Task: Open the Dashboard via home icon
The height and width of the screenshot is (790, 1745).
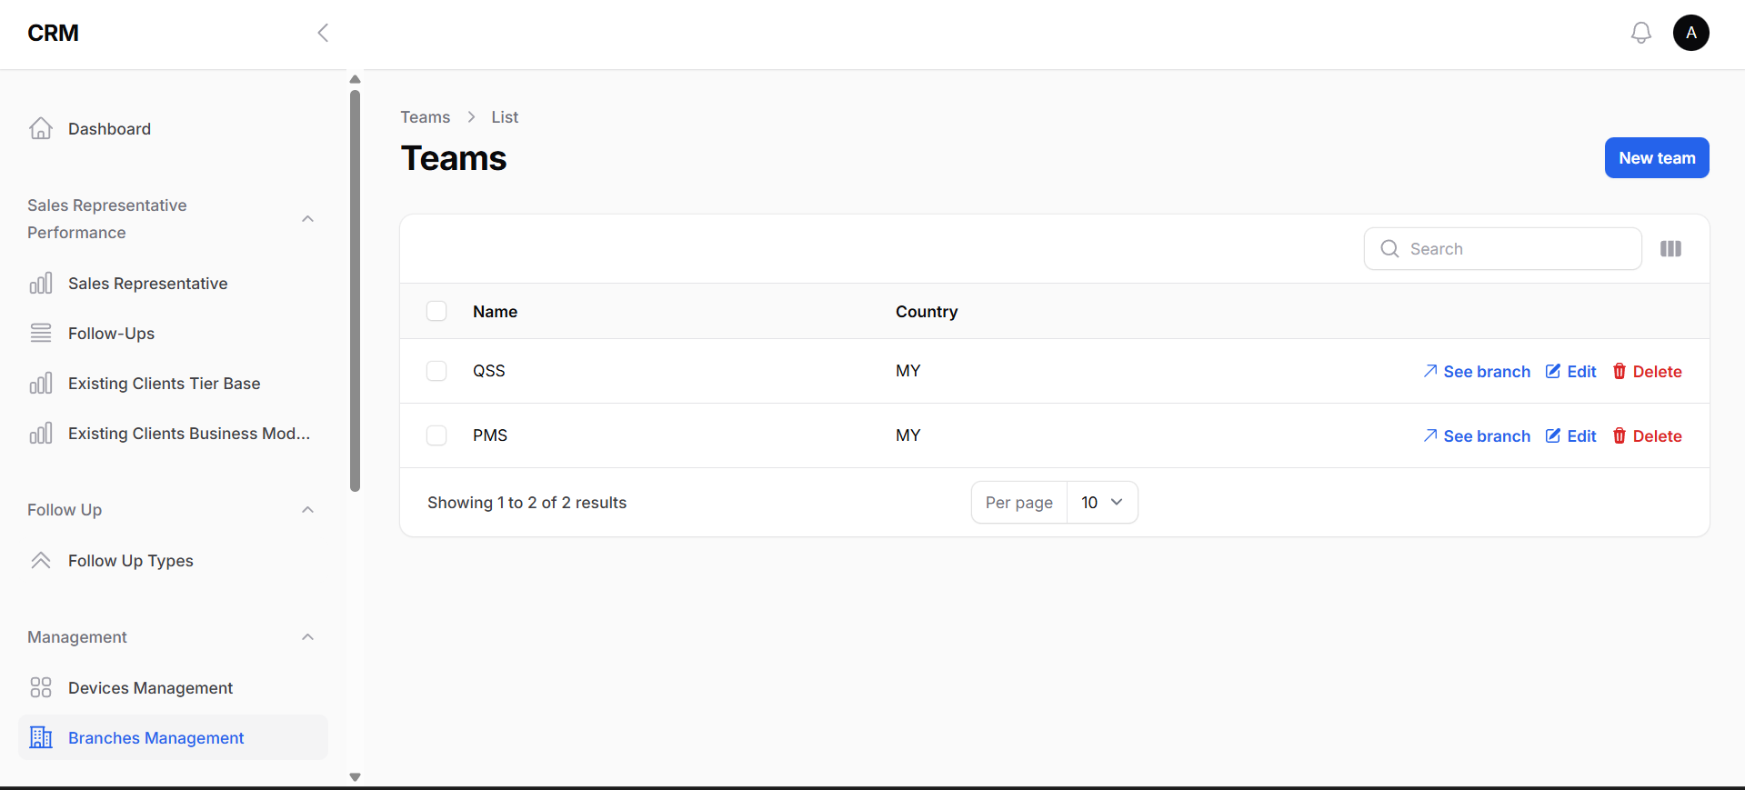Action: pyautogui.click(x=41, y=128)
